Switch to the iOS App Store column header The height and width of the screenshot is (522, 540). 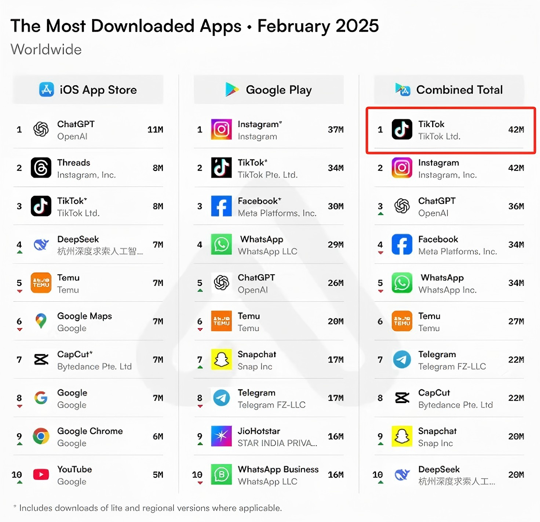88,90
